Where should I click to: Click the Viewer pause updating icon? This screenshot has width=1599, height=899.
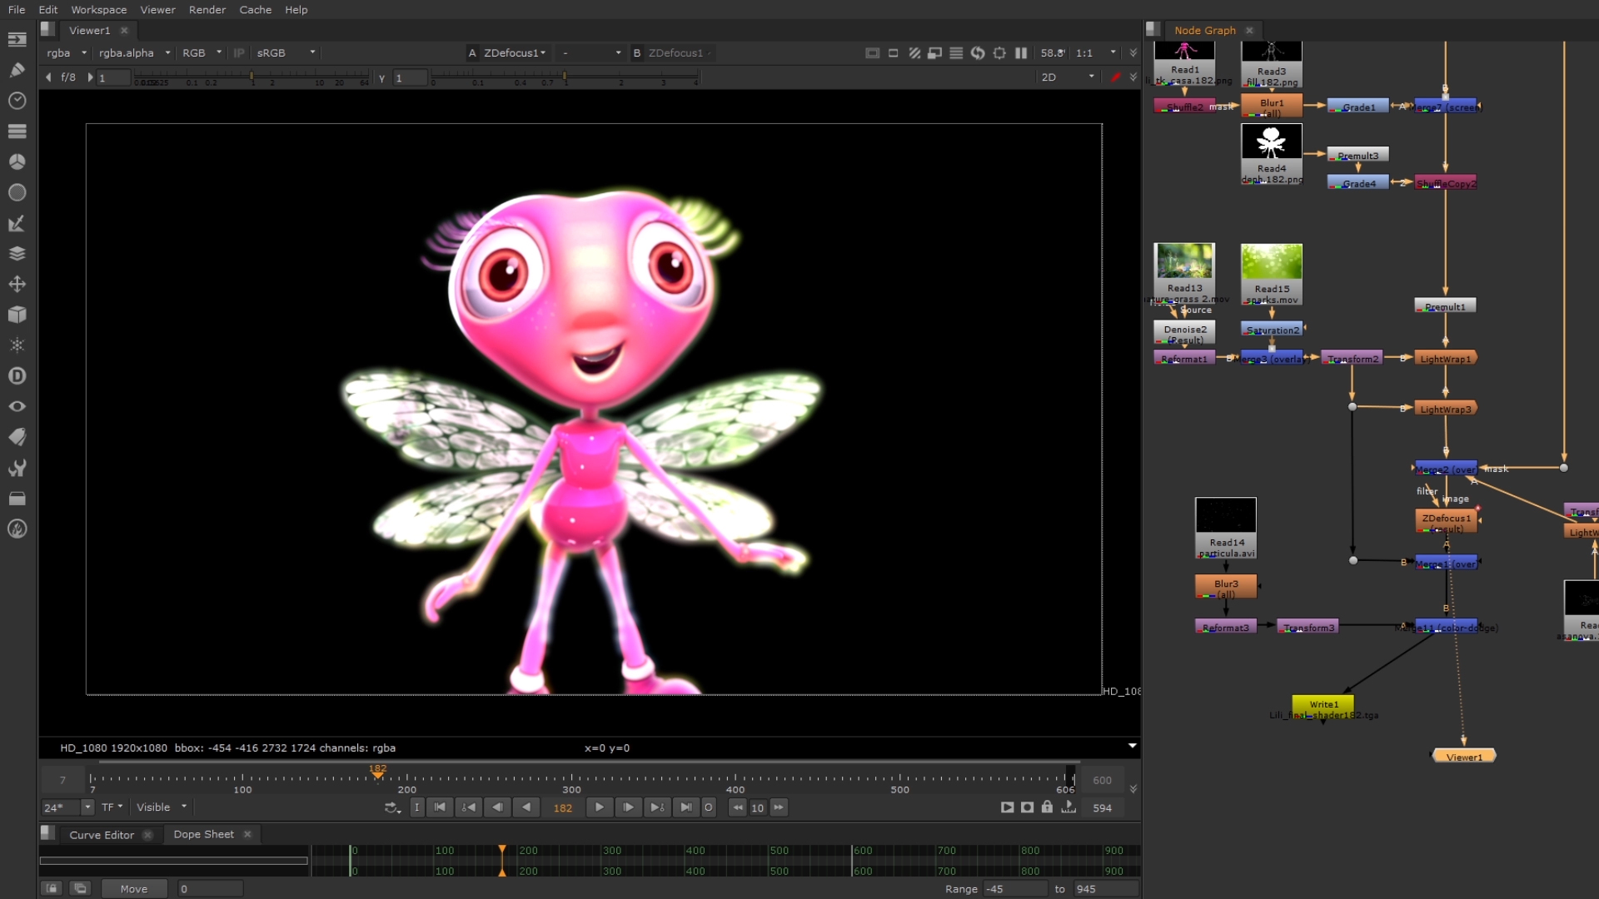1021,52
